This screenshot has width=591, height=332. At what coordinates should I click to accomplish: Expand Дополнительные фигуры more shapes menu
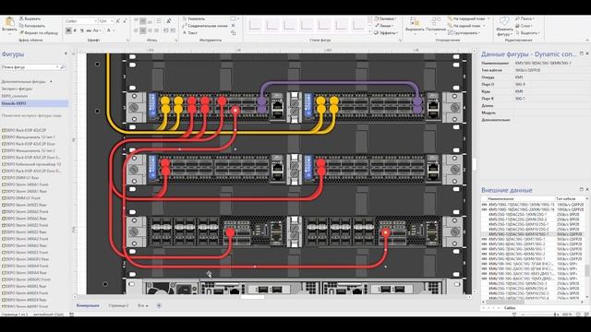point(27,81)
